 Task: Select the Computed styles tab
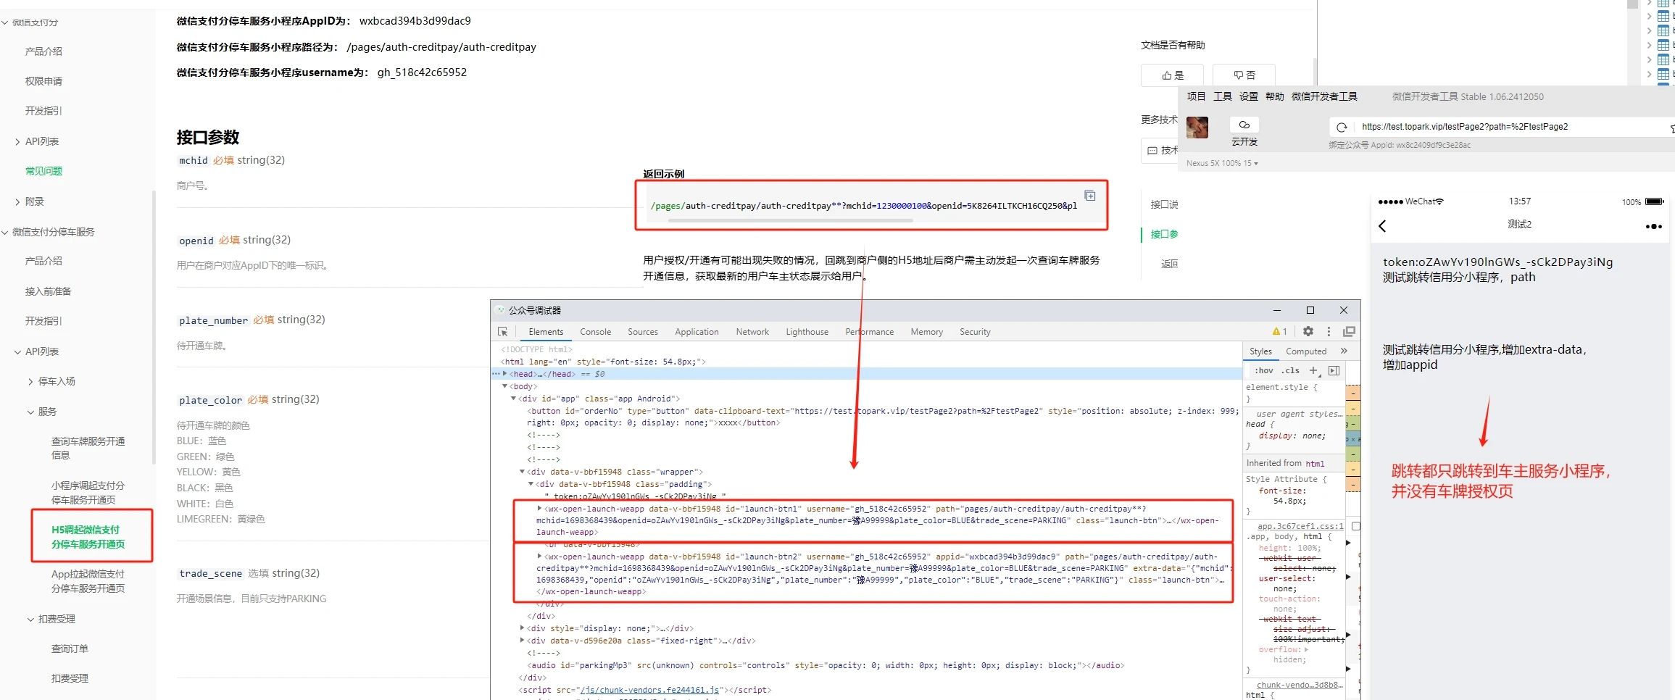(1306, 351)
